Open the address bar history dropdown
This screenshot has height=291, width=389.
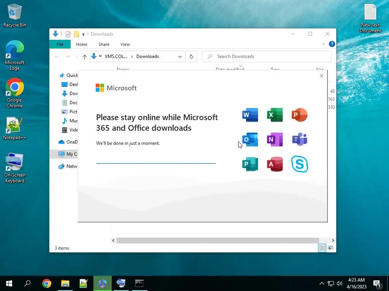click(x=180, y=57)
